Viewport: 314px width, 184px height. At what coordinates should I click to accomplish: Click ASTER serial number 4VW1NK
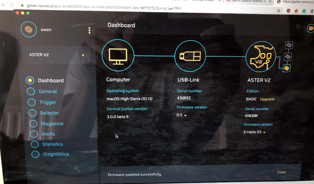[251, 116]
